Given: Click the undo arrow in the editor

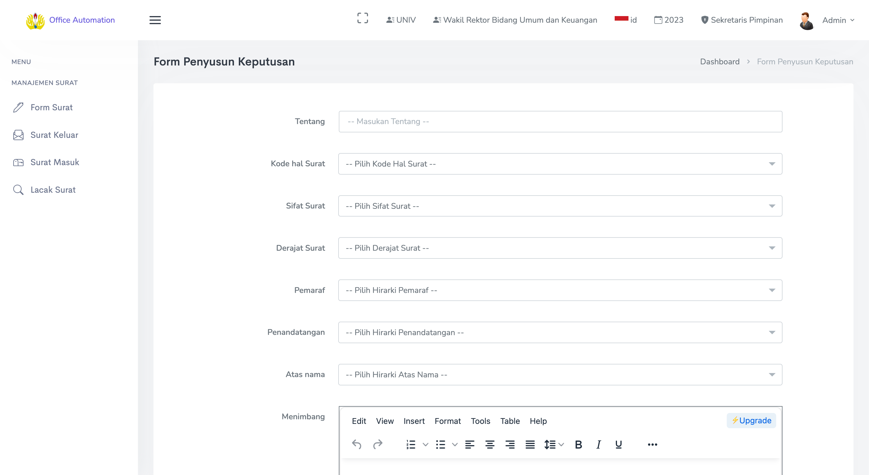Looking at the screenshot, I should [357, 444].
